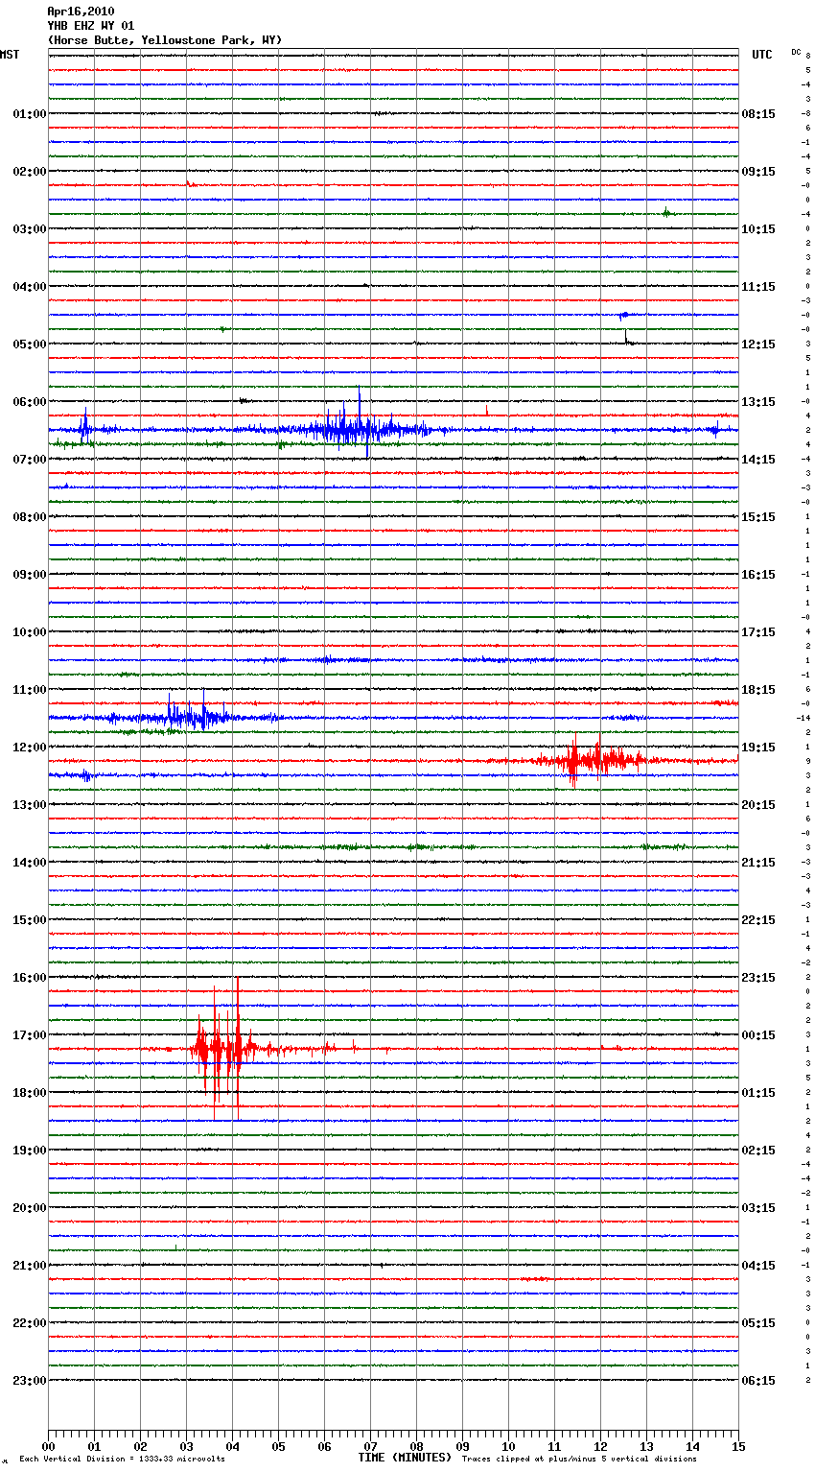Select the 21:00 MST time label
This screenshot has height=1472, width=815.
click(30, 1266)
